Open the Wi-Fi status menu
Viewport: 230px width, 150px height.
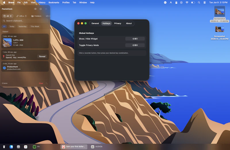tap(187, 3)
